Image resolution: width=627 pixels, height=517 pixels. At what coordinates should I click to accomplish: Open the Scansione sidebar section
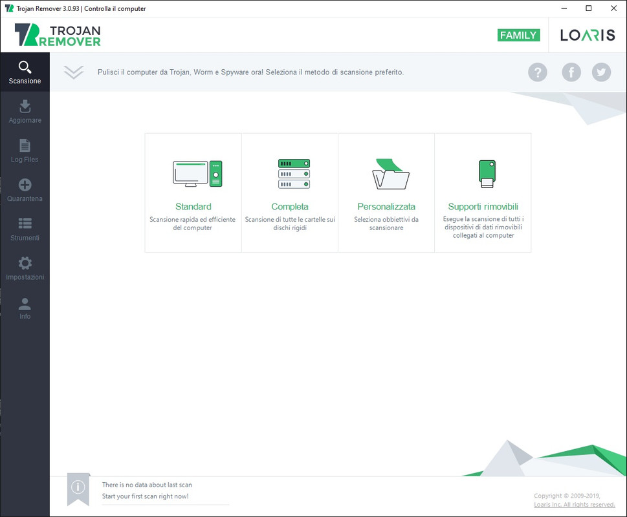pos(25,72)
